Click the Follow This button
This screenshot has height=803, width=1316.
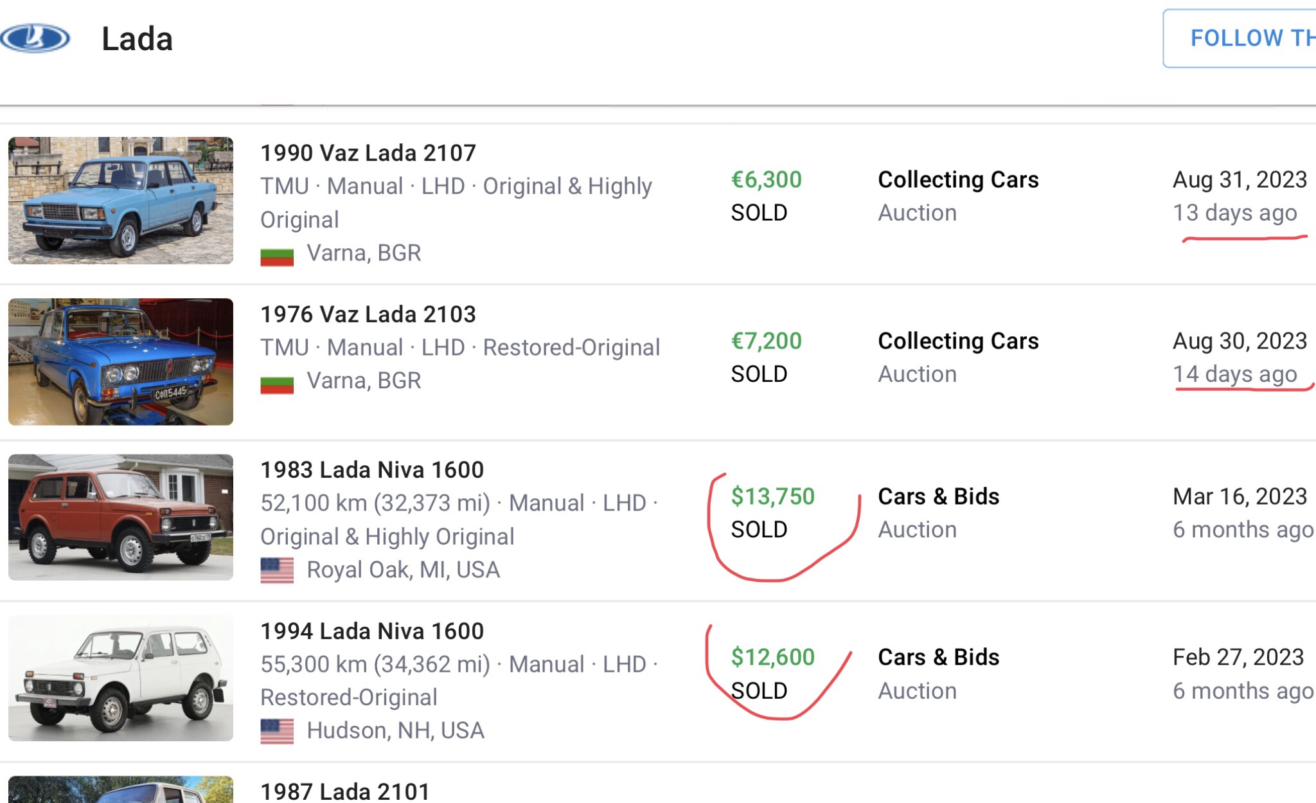pos(1240,38)
